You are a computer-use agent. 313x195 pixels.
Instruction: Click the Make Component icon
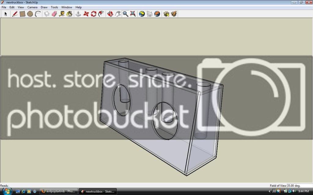47,14
